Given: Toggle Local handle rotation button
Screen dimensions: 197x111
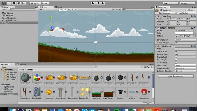Looking at the screenshot, I should (x=44, y=3).
